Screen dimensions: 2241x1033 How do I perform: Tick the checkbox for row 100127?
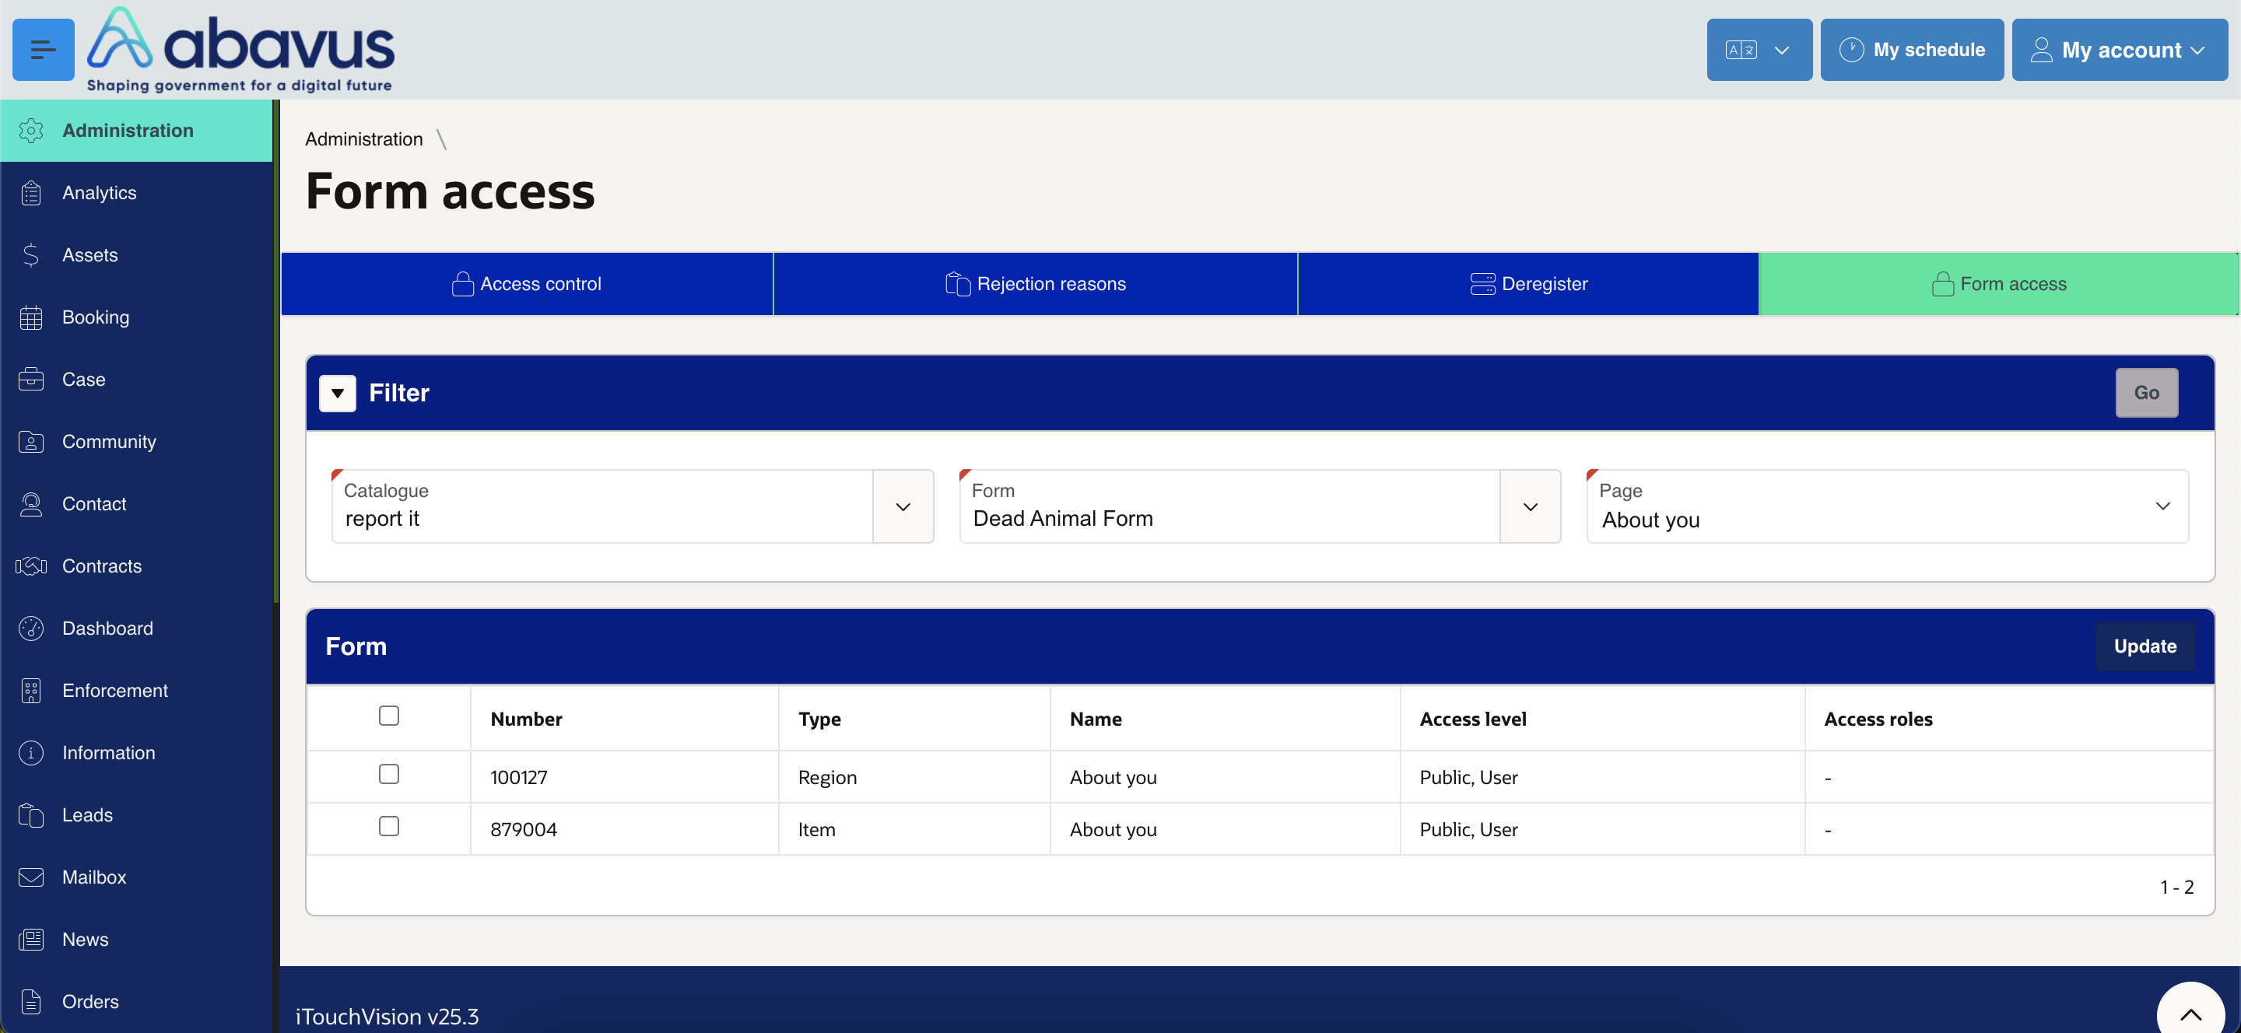(389, 774)
